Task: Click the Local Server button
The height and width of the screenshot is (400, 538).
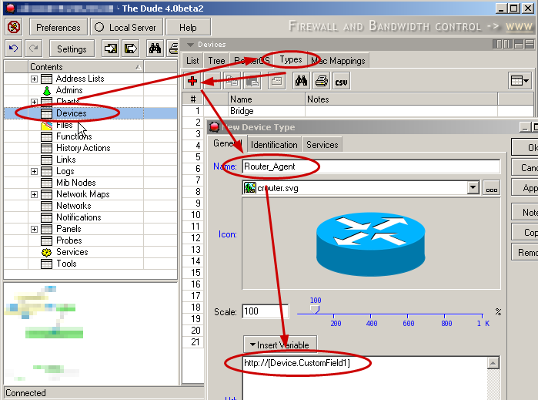Action: click(x=126, y=27)
